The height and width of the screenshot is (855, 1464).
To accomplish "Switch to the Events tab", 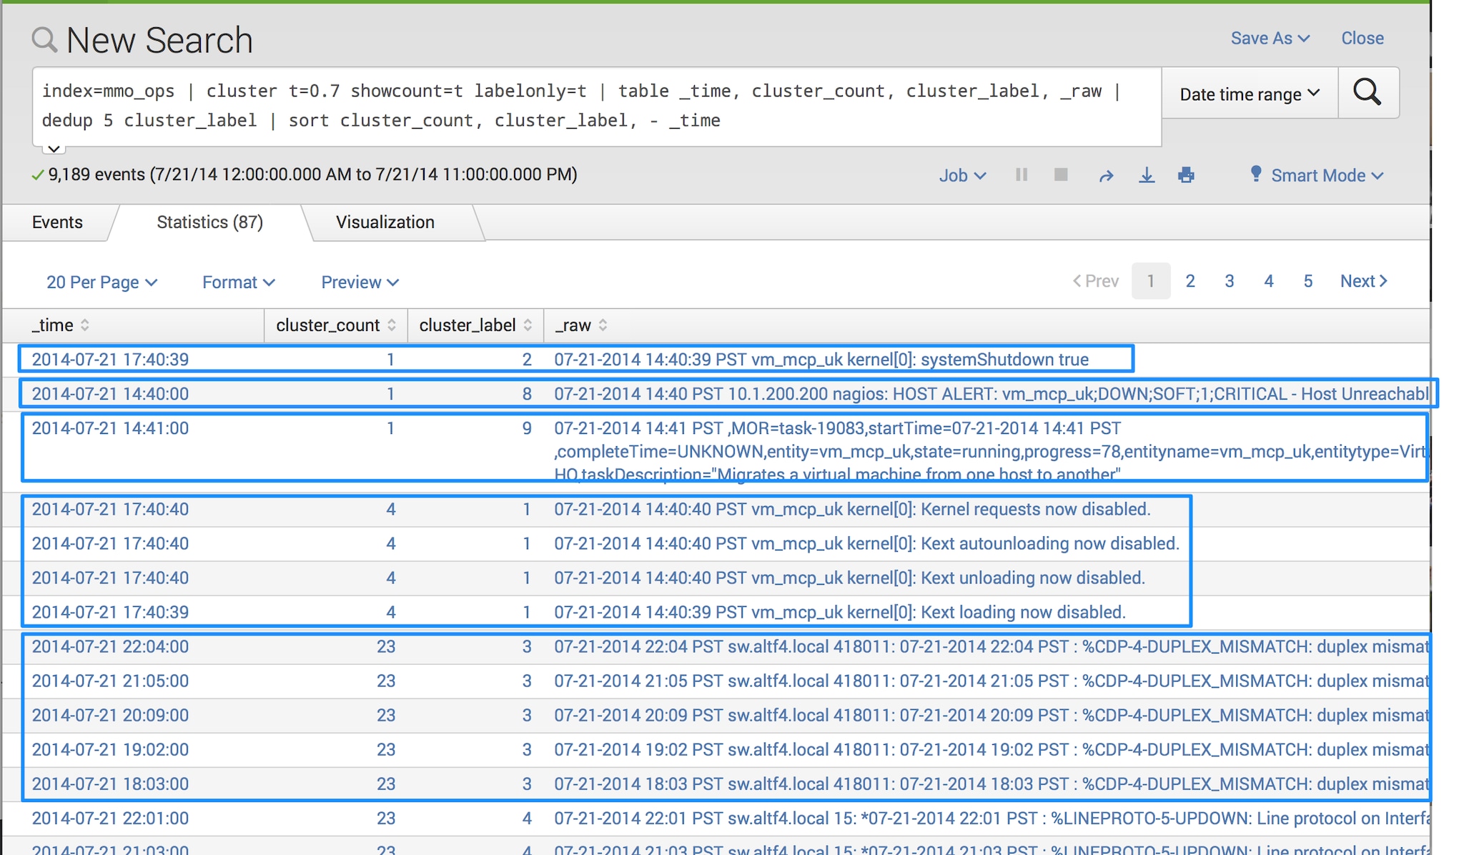I will point(56,222).
